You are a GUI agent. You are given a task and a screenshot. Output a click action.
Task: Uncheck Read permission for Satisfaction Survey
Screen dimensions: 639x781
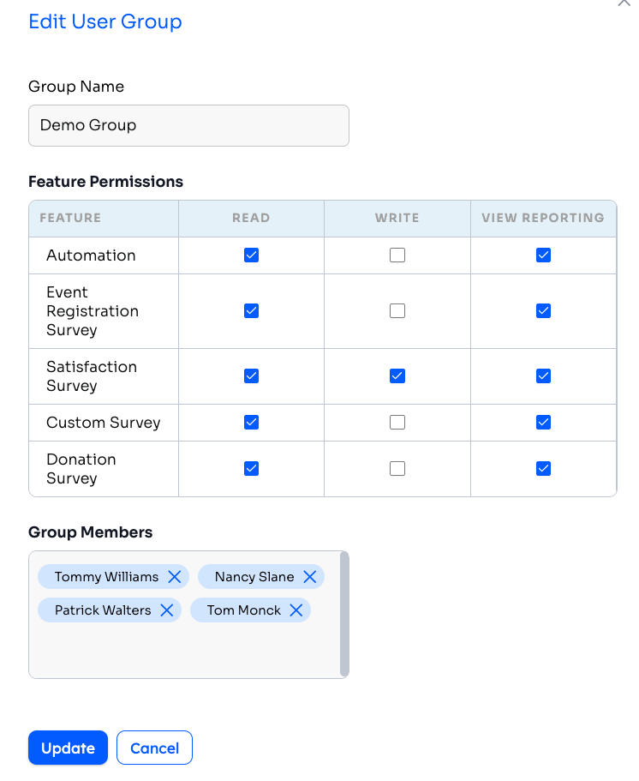251,376
